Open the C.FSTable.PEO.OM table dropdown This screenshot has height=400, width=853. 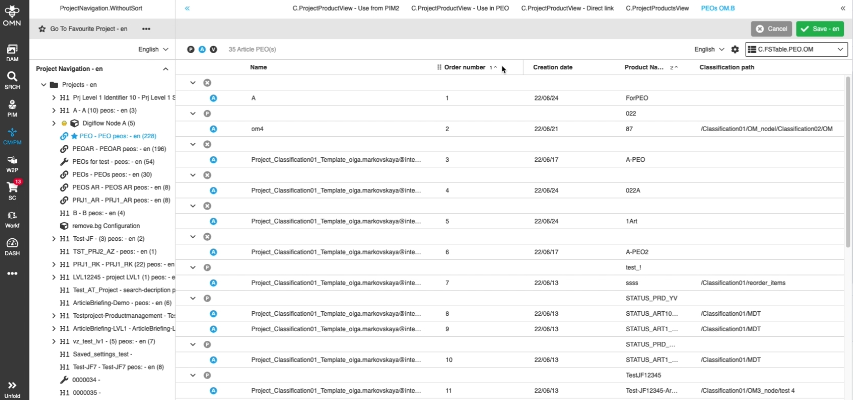pyautogui.click(x=796, y=49)
